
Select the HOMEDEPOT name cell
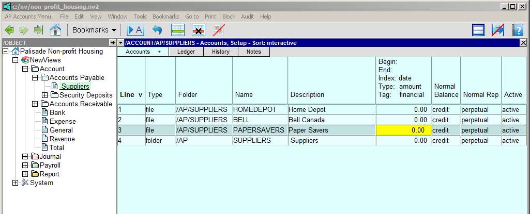(260, 109)
